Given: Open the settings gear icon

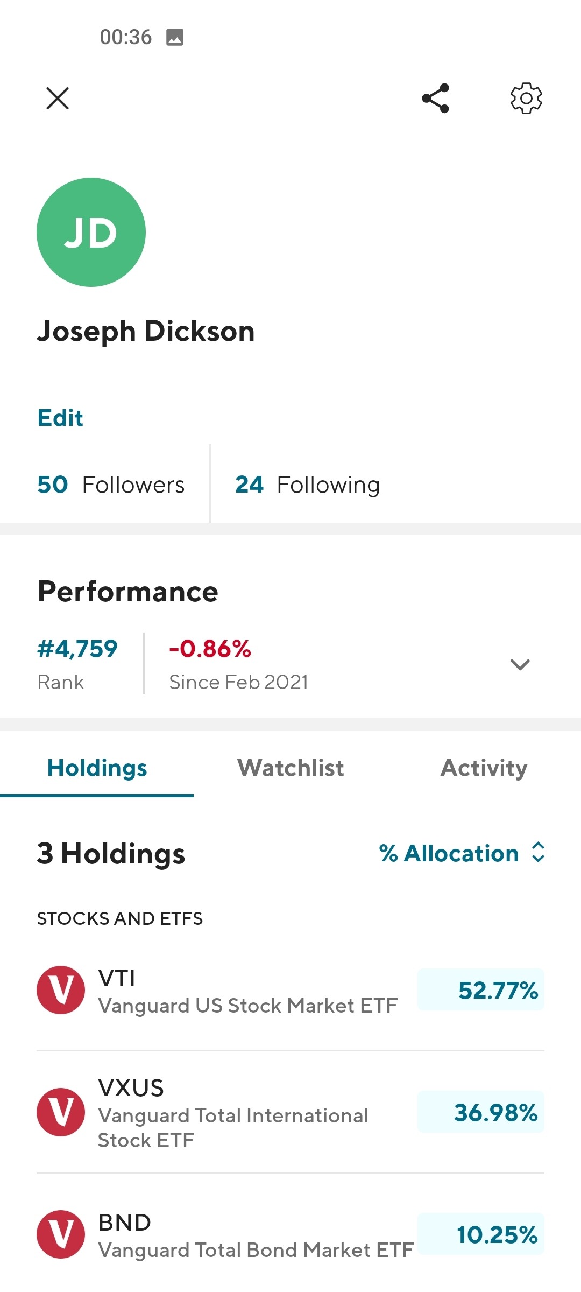Looking at the screenshot, I should [x=526, y=98].
